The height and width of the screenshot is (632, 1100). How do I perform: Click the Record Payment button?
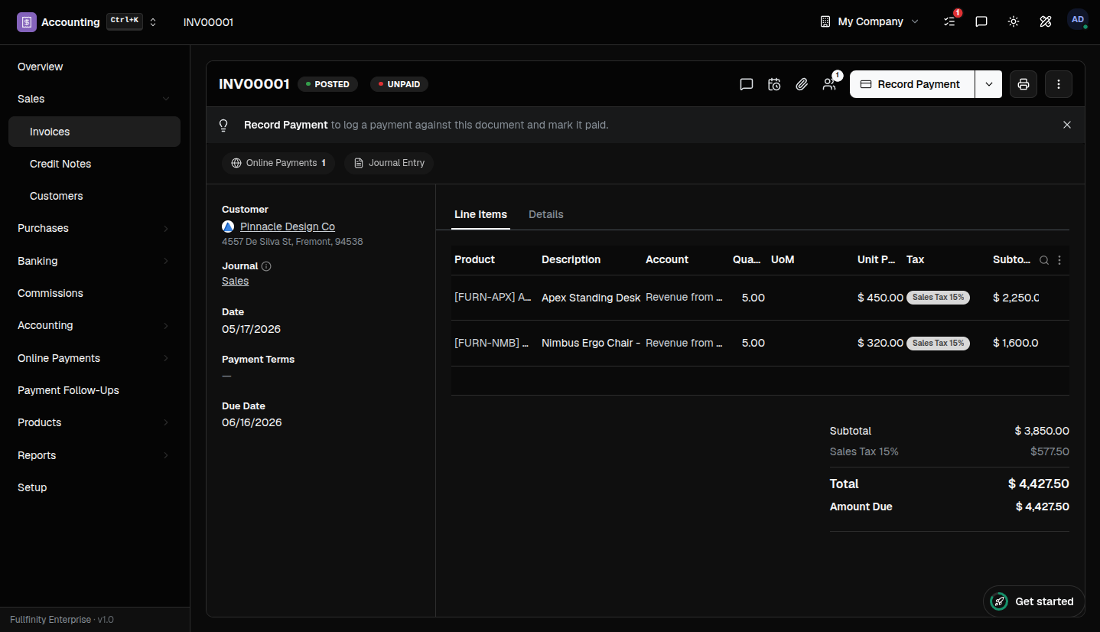click(912, 84)
